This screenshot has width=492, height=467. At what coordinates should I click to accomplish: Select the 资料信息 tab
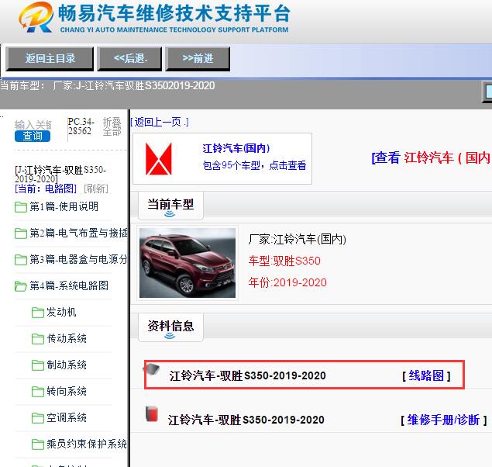(170, 327)
